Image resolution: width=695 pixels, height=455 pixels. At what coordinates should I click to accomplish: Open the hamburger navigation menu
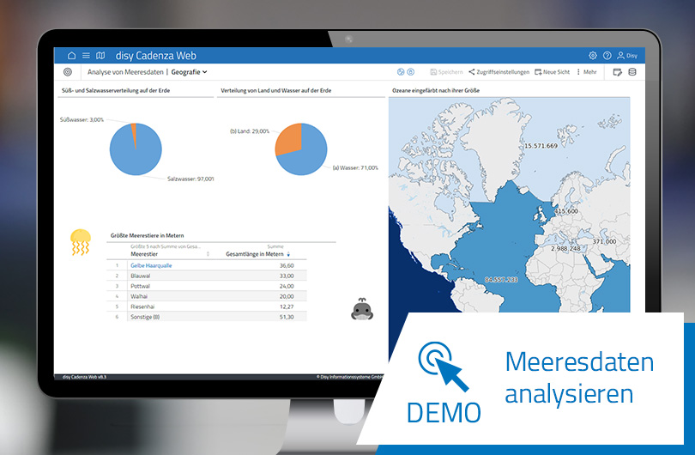pyautogui.click(x=86, y=55)
